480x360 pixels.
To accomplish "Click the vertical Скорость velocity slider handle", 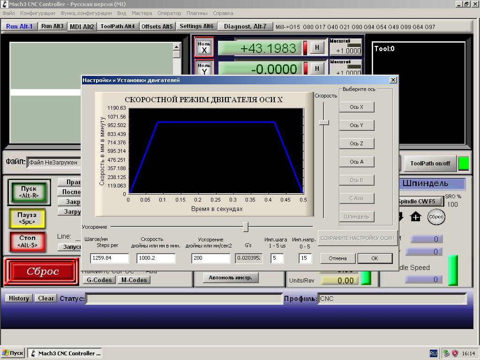I will pyautogui.click(x=324, y=122).
